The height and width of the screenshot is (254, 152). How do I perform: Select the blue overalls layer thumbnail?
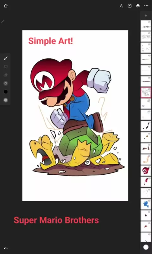[146, 204]
